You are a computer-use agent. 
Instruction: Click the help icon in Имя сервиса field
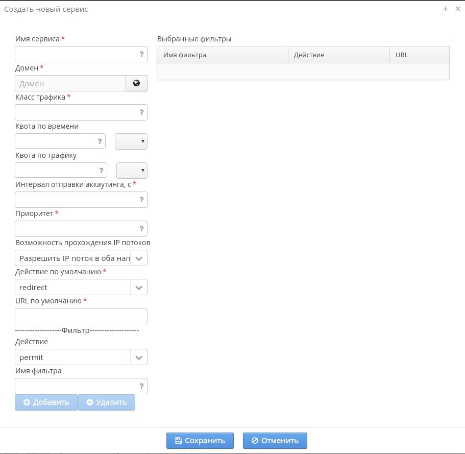point(141,54)
